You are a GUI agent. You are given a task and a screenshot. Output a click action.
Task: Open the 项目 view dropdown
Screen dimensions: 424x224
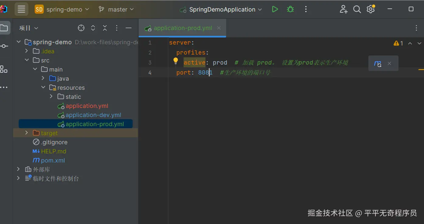tap(29, 28)
